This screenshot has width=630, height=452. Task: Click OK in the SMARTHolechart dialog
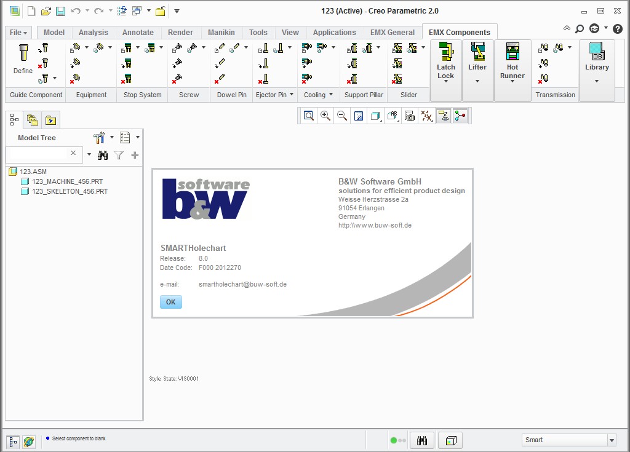coord(171,302)
